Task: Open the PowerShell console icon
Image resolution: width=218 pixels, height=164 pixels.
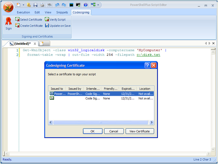Action: 71,5
